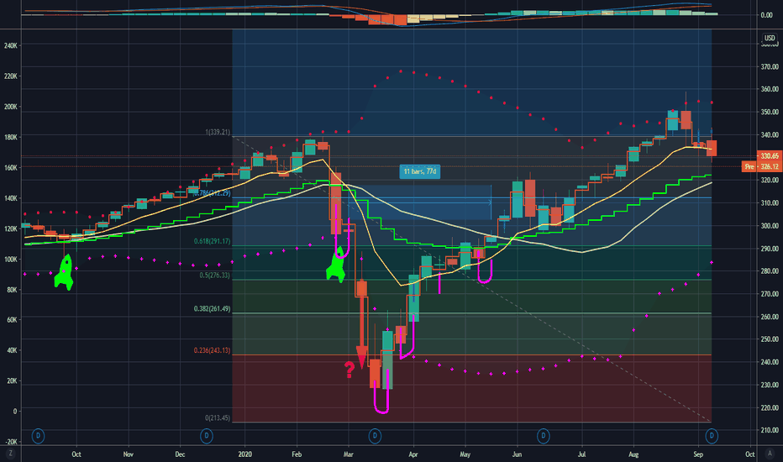Click the dividend D marker left of Oct 2019
Screen dimensions: 783x462
coord(38,436)
